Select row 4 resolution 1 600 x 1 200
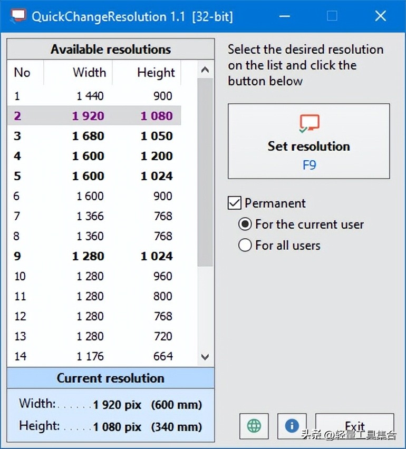 94,156
